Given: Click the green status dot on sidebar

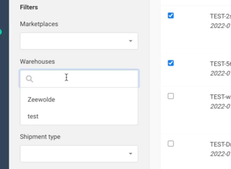Looking at the screenshot, I should coord(1,32).
